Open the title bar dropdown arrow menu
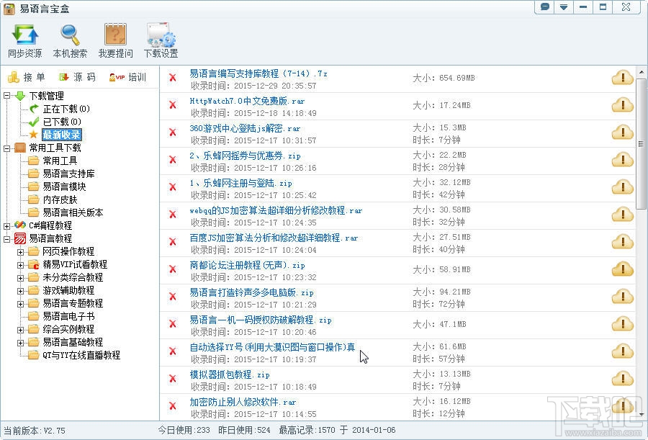Image resolution: width=648 pixels, height=440 pixels. 564,7
